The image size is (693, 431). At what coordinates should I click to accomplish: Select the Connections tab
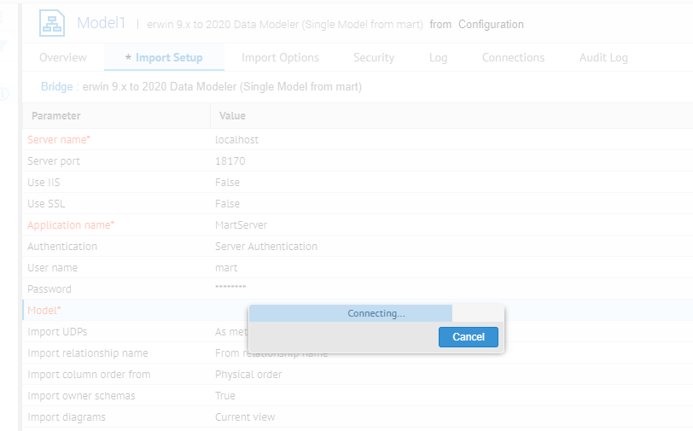click(513, 58)
